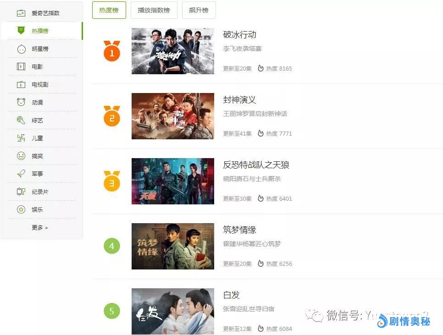Image resolution: width=443 pixels, height=335 pixels.
Task: Open the 爱奇艺指数 chart icon
Action: 21,13
